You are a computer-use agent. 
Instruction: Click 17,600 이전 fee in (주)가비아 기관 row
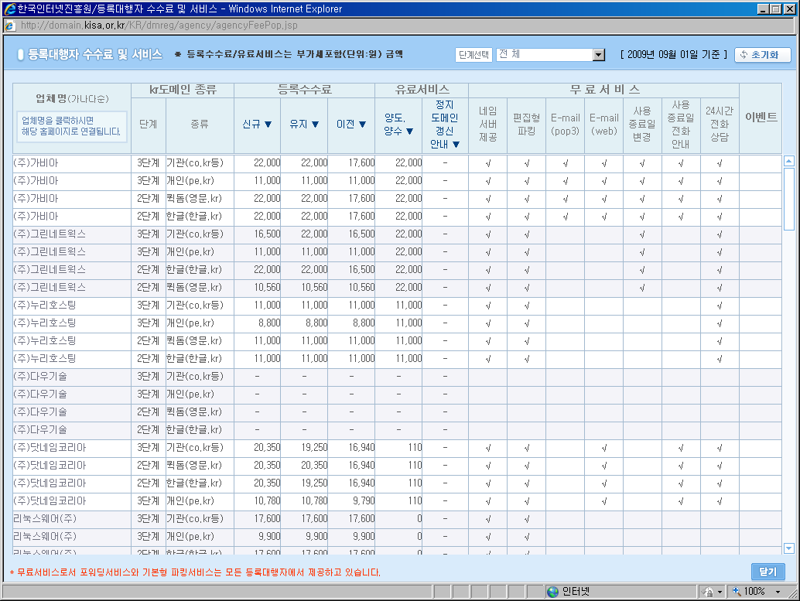coord(362,163)
